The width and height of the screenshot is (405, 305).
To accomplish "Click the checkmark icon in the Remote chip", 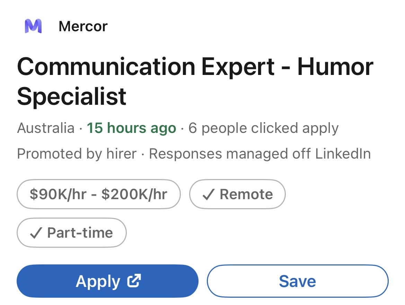I will point(208,195).
